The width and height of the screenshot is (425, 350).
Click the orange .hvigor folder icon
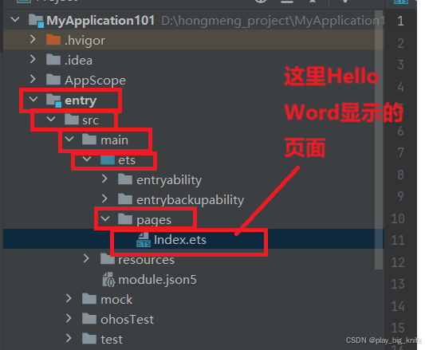[x=53, y=40]
